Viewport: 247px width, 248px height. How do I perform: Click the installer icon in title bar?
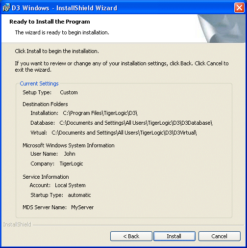(6, 7)
